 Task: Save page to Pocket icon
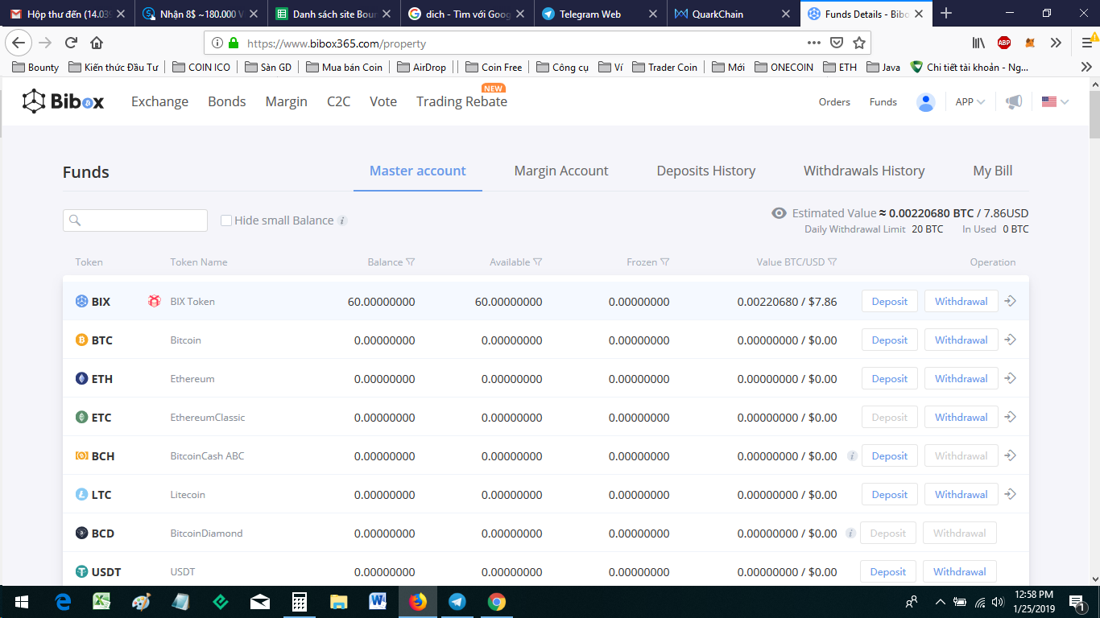pyautogui.click(x=837, y=43)
